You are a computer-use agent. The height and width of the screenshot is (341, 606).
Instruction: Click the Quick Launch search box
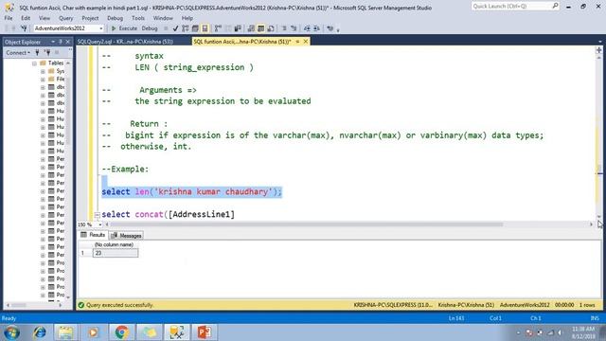coord(515,7)
